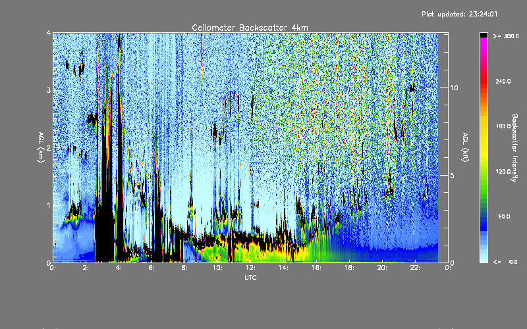Click the '12:' hour tick label
Image resolution: width=527 pixels, height=329 pixels.
[250, 268]
